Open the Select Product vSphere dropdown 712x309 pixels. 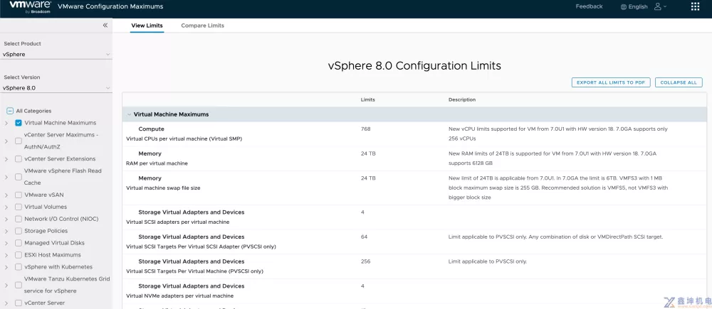[x=56, y=55]
